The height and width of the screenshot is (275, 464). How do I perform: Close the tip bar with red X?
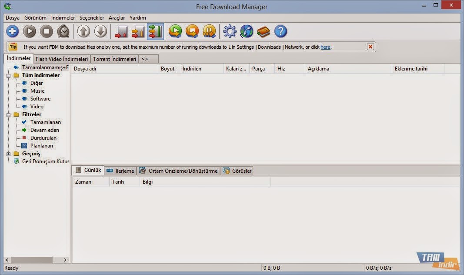point(370,47)
